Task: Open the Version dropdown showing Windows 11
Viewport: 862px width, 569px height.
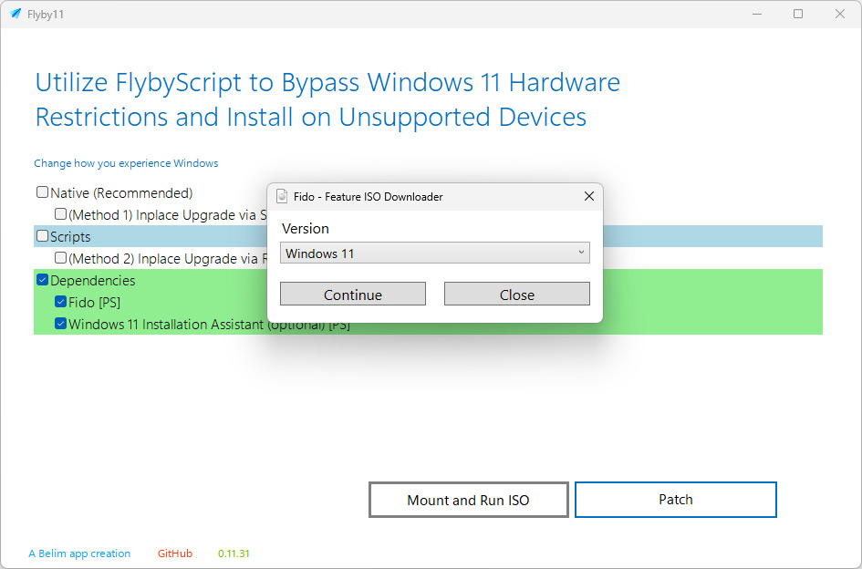Action: click(435, 253)
